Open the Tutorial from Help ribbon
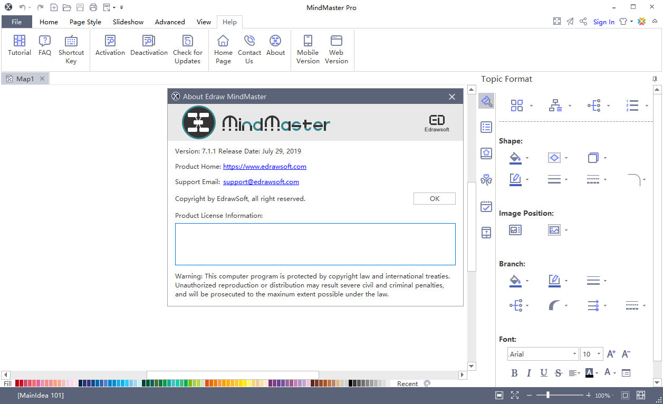Screen dimensions: 663x404 20,46
